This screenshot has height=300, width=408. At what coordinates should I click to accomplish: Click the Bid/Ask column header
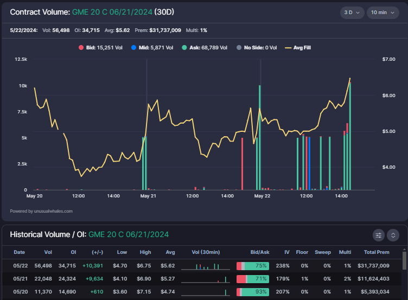click(260, 252)
